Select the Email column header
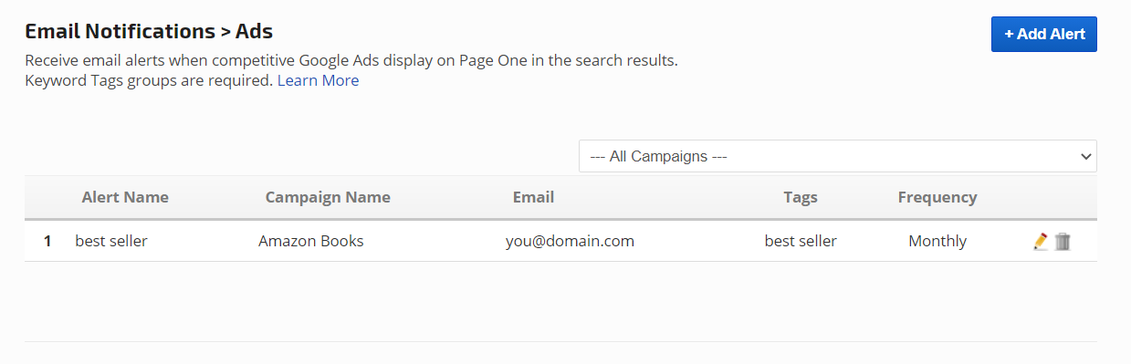Image resolution: width=1131 pixels, height=364 pixels. 533,197
